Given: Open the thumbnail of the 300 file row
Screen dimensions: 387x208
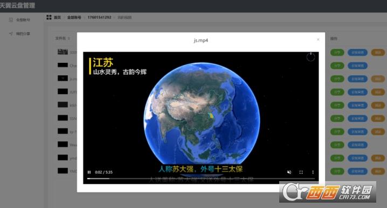Looking at the screenshot, I should pos(63,52).
